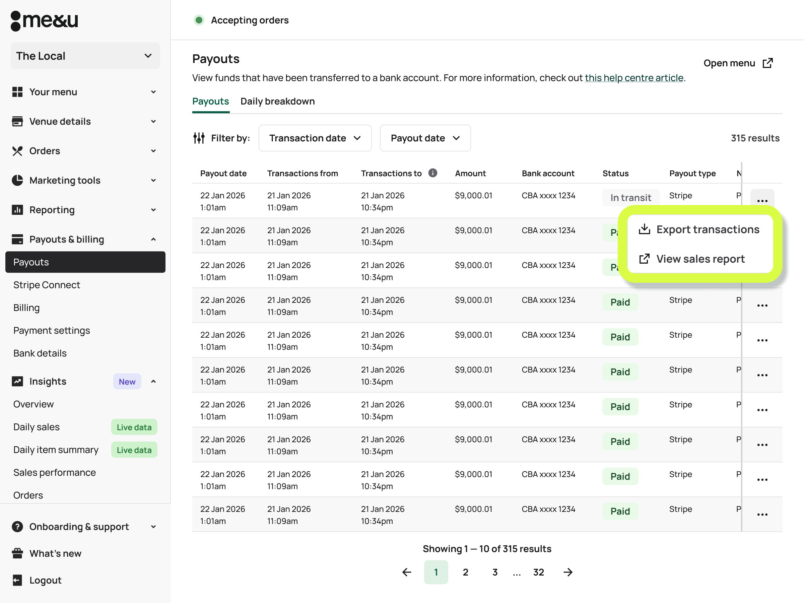Open the three-dot menu on the last row
The height and width of the screenshot is (603, 804).
pyautogui.click(x=762, y=514)
